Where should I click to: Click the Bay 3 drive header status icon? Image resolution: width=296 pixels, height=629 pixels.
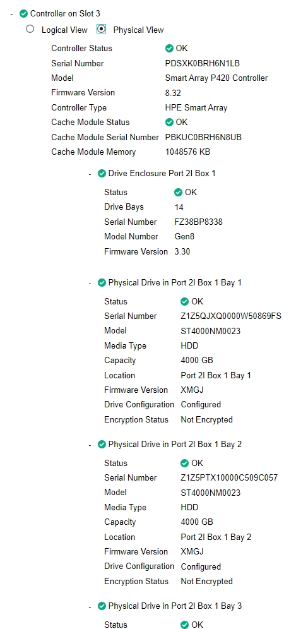click(102, 606)
